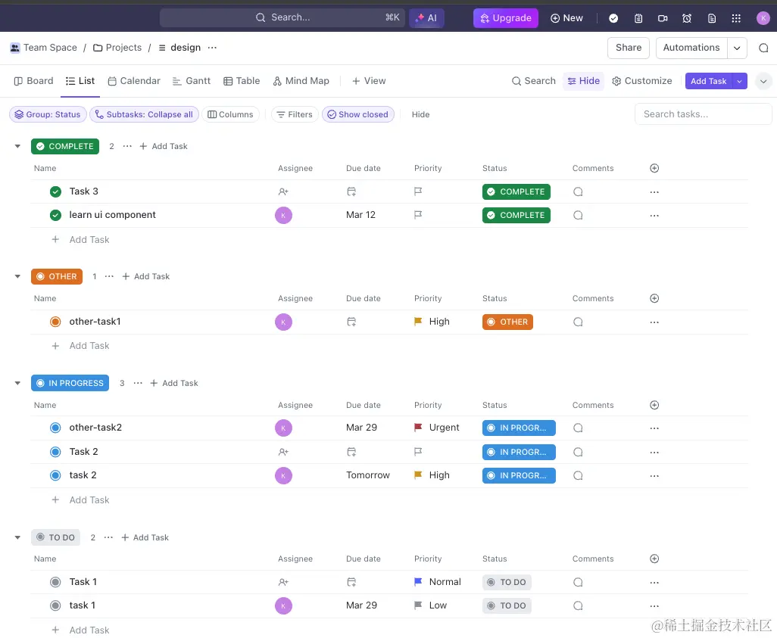The height and width of the screenshot is (638, 777).
Task: Add a new View tab
Action: (x=369, y=81)
